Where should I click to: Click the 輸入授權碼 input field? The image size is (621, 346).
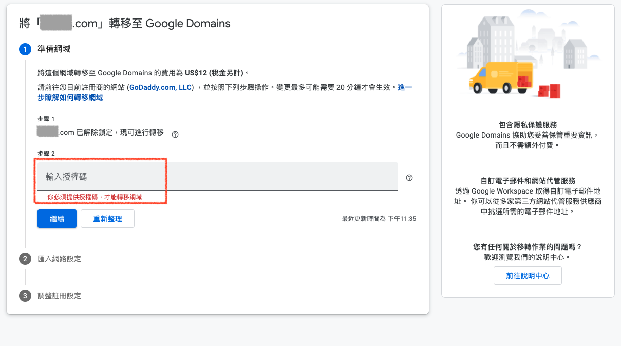154,176
